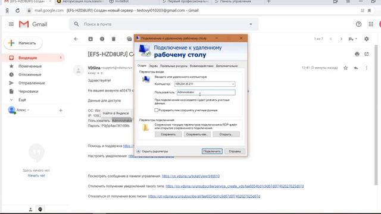381x214 pixels.
Task: Switch to Взаимодействие tab
Action: tap(201, 66)
